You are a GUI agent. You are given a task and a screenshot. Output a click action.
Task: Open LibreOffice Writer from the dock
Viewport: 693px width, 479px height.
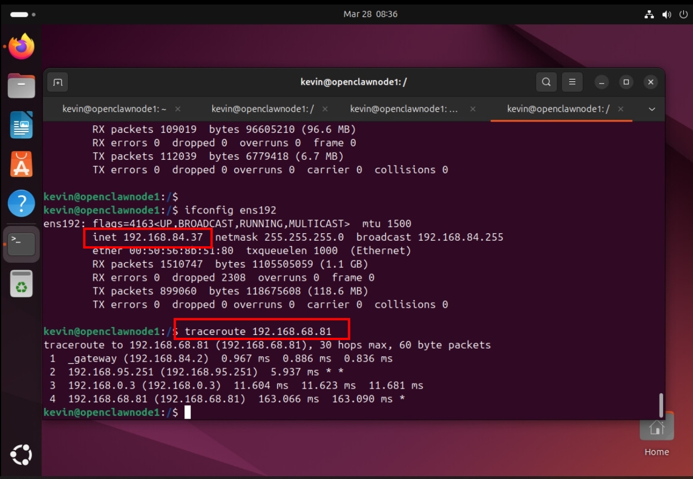pyautogui.click(x=21, y=125)
